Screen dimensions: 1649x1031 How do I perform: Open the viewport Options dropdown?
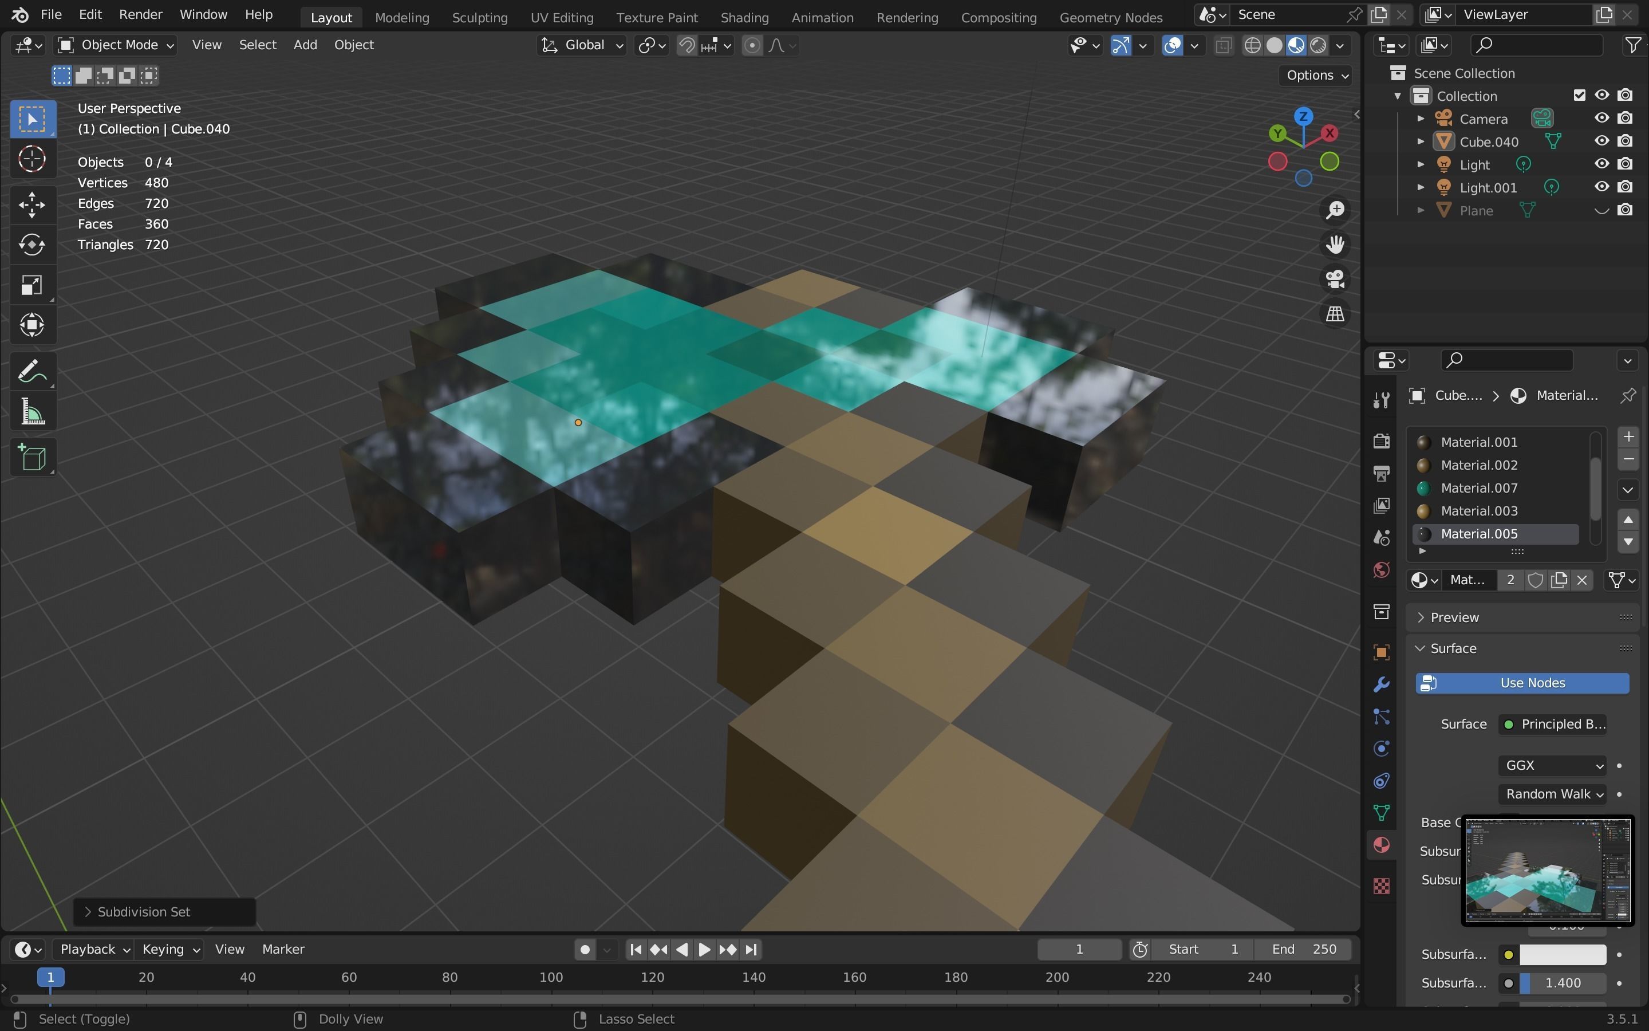click(x=1316, y=75)
